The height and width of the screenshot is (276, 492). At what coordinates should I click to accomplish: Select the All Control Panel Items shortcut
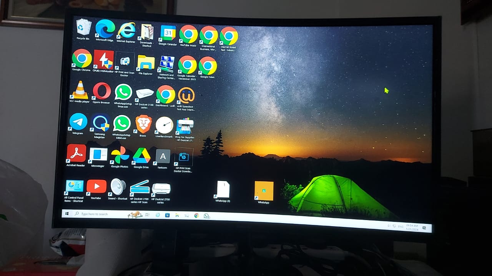(x=74, y=191)
